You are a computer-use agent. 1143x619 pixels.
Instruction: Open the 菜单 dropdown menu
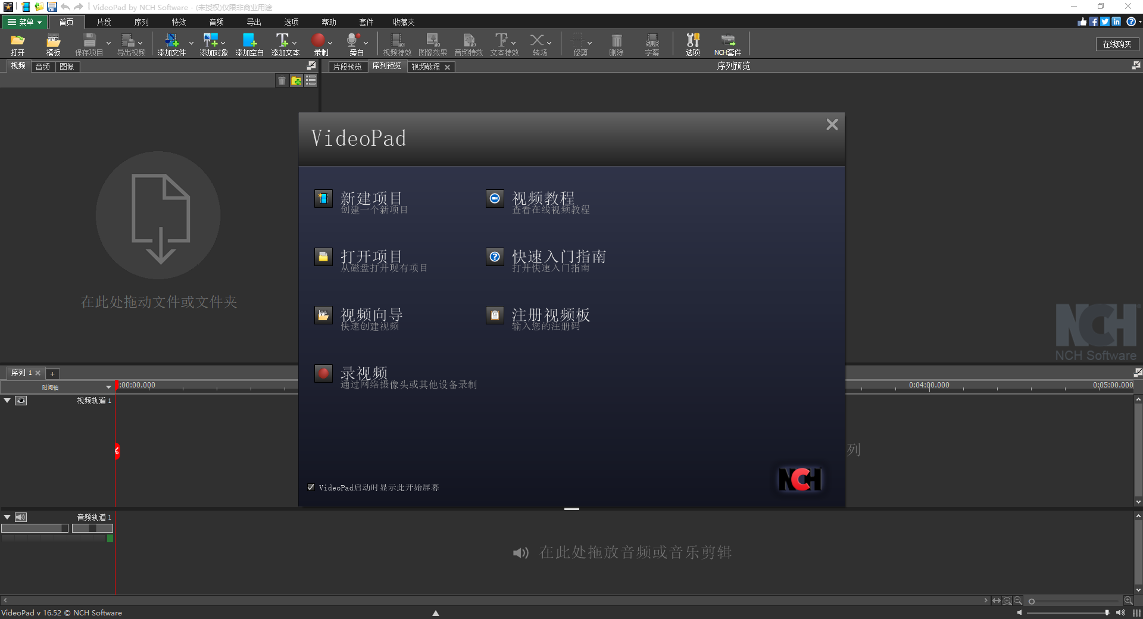25,22
